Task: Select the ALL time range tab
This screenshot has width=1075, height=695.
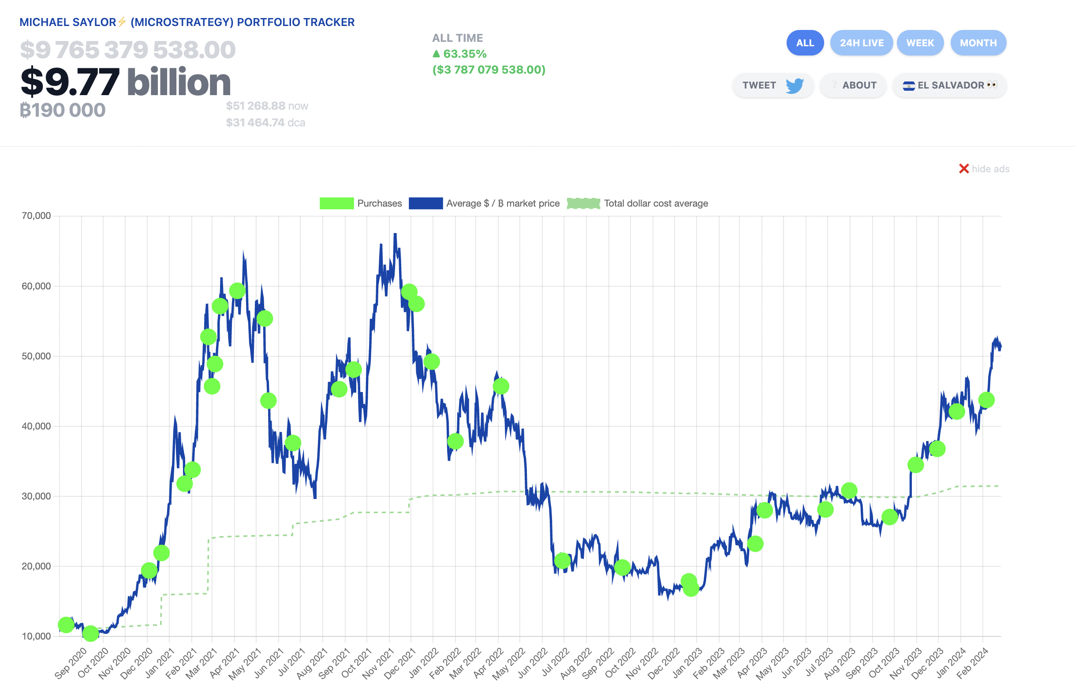Action: tap(804, 43)
